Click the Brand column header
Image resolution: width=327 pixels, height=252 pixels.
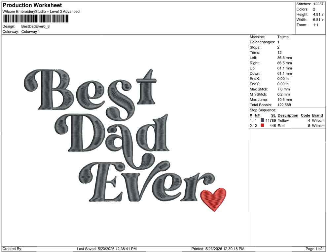click(317, 115)
